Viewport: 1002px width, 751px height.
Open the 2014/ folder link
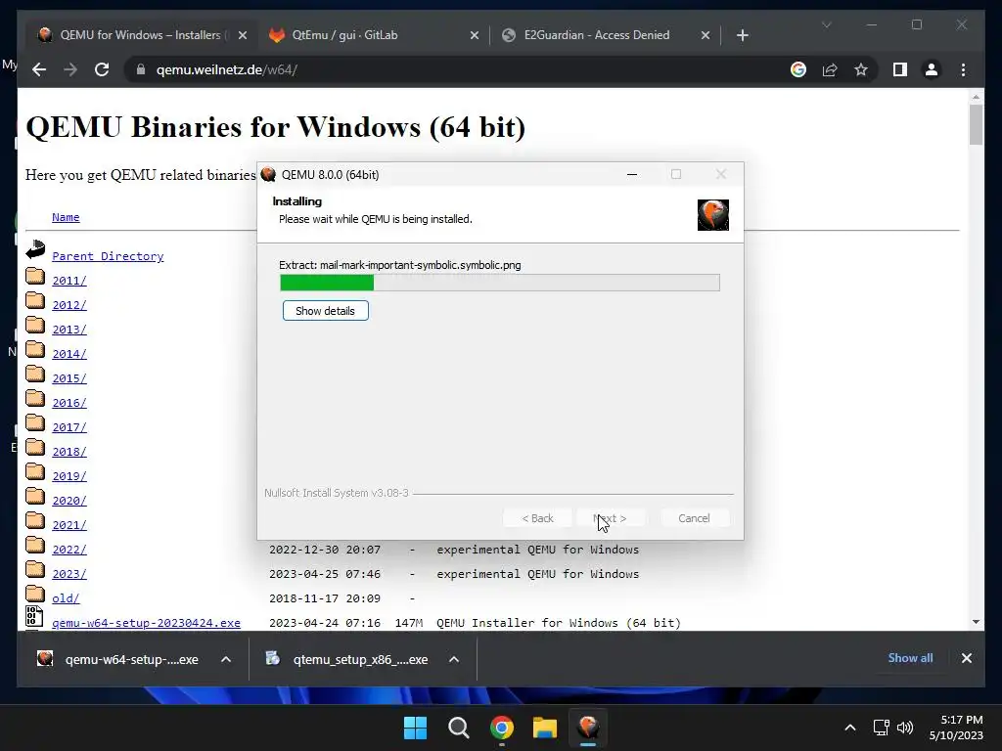click(69, 354)
